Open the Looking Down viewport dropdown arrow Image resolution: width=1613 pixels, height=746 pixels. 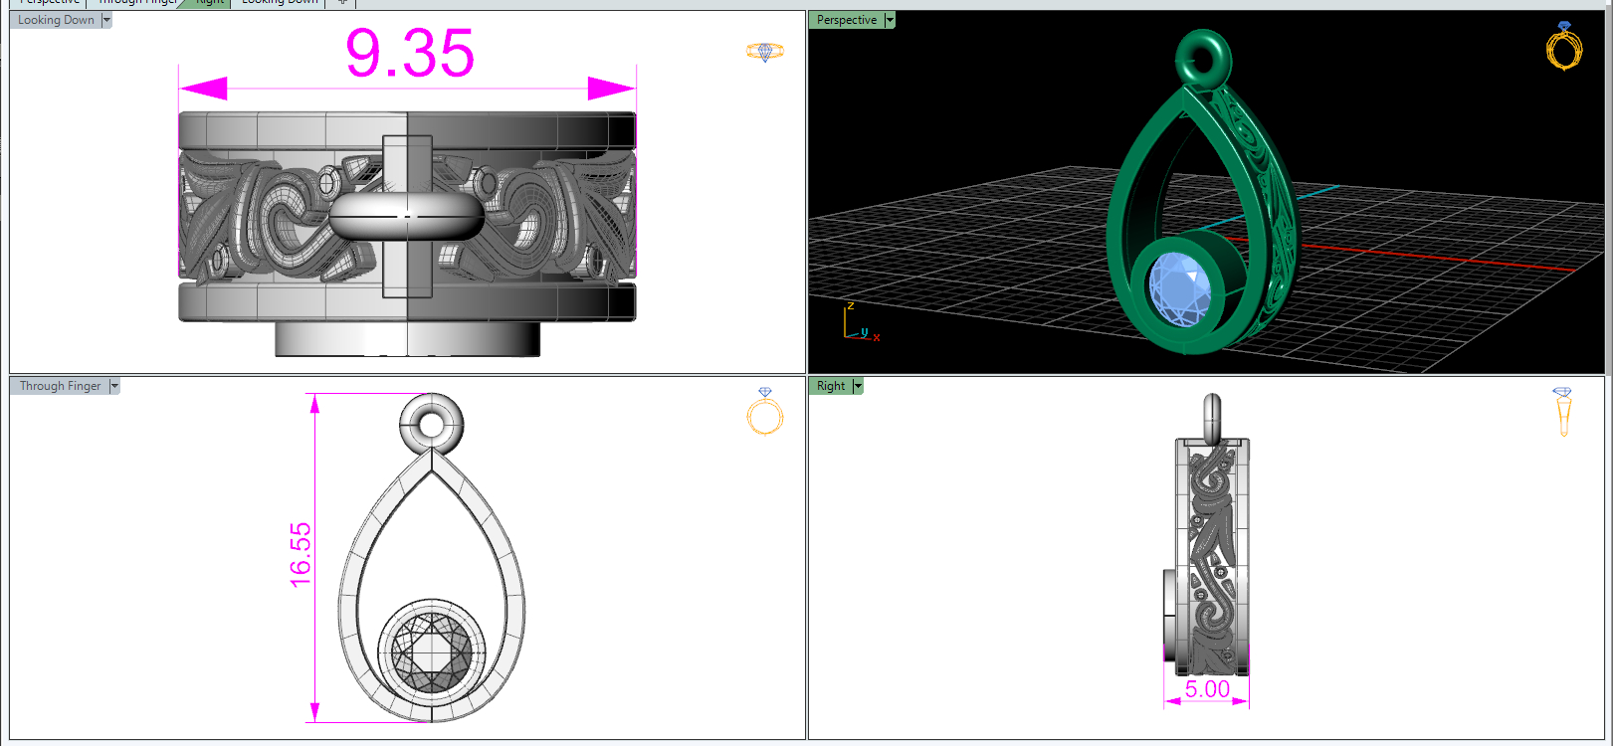coord(106,20)
